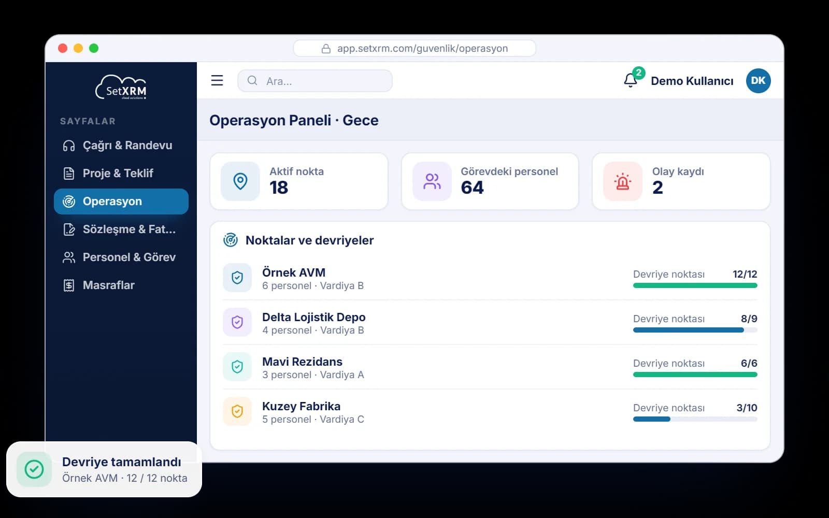Click the notification bell icon
The image size is (829, 518).
click(x=631, y=80)
